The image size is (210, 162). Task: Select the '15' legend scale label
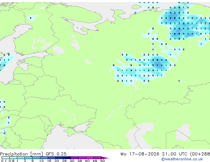click(49, 161)
